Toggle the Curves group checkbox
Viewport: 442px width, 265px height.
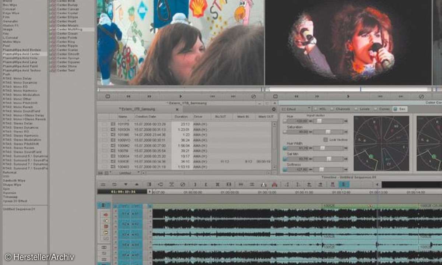point(376,109)
